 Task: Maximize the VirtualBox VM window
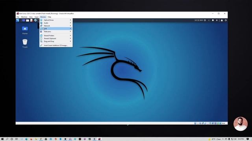(x=219, y=14)
